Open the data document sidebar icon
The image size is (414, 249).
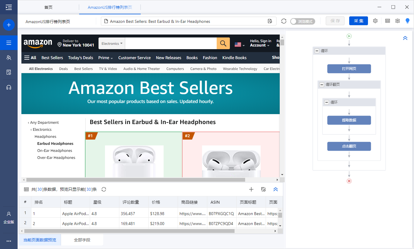pos(9,72)
